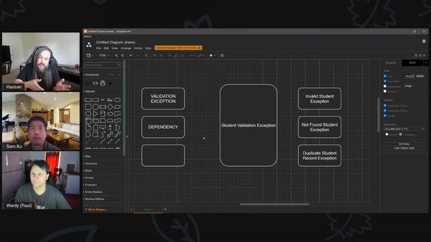Image resolution: width=431 pixels, height=242 pixels.
Task: Select the Trapezoid shape in General palette
Action: (110, 120)
